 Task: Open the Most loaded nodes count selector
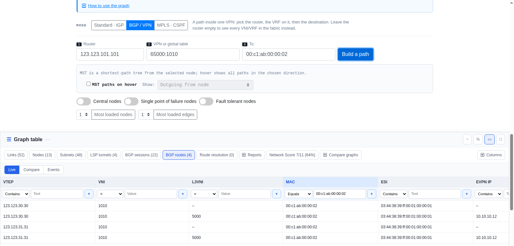tap(84, 114)
